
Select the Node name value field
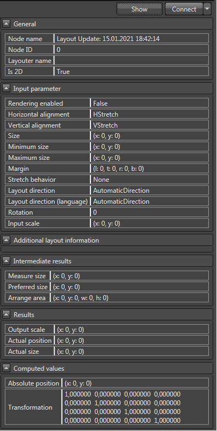(132, 39)
